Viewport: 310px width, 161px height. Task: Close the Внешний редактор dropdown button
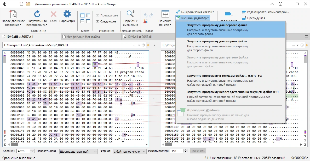192,18
